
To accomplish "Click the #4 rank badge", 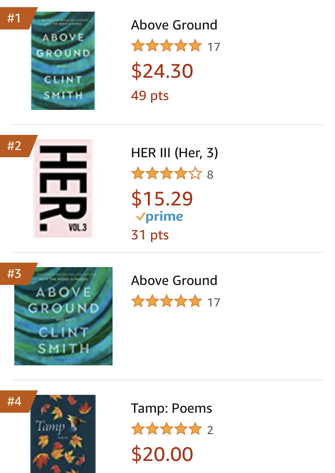I will click(x=15, y=401).
